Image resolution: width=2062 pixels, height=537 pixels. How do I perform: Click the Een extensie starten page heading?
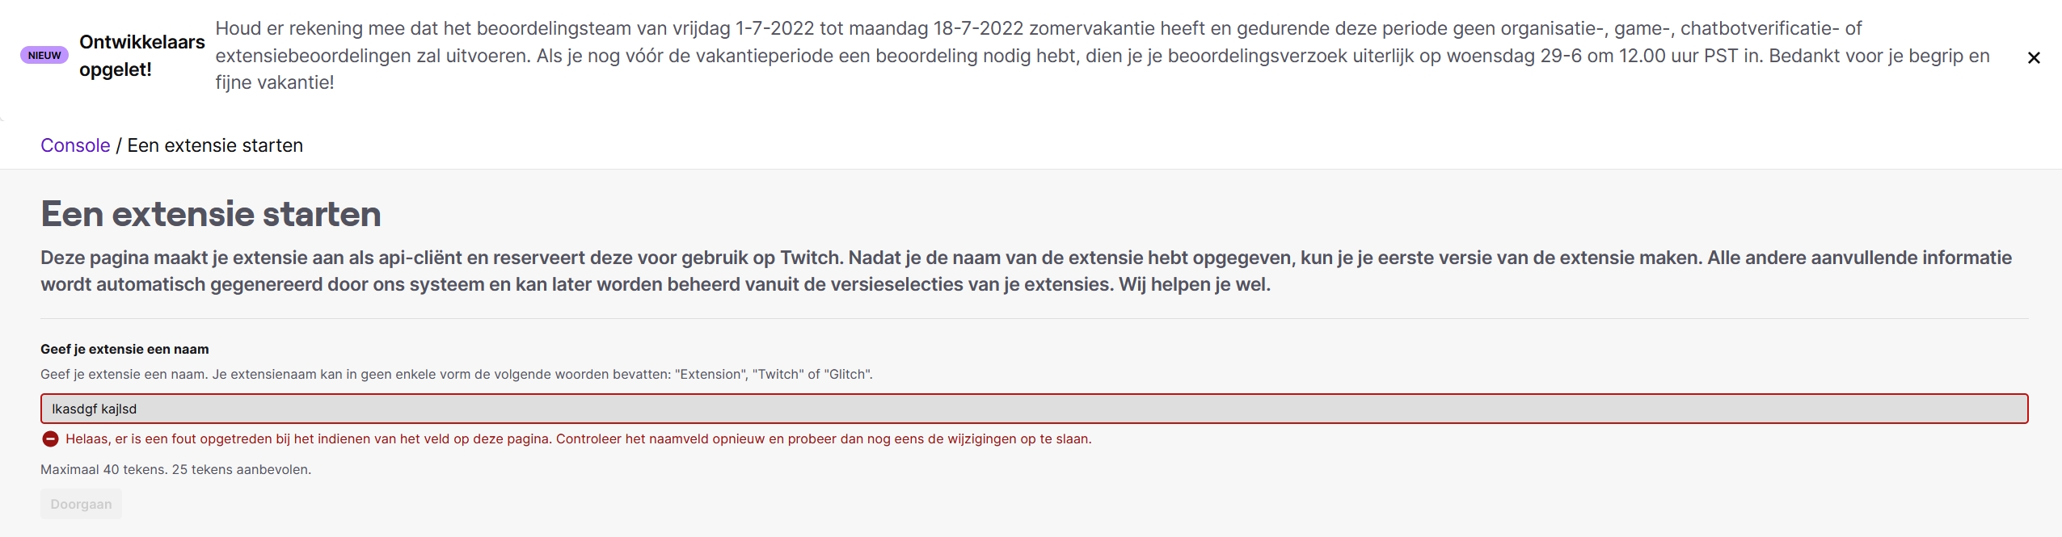click(211, 214)
